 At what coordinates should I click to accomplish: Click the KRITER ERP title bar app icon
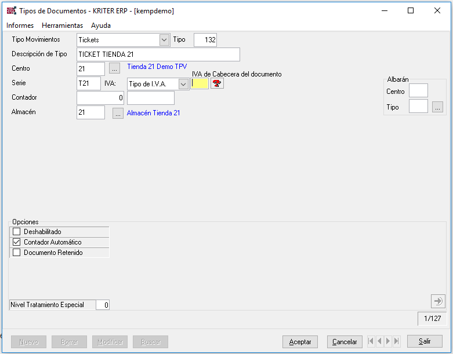[11, 10]
